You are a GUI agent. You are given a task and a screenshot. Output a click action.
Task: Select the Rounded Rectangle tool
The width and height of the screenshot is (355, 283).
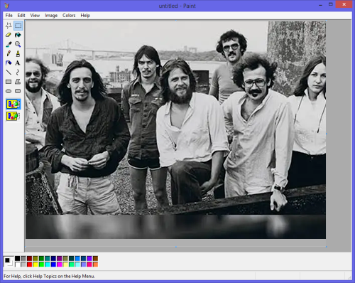[18, 91]
